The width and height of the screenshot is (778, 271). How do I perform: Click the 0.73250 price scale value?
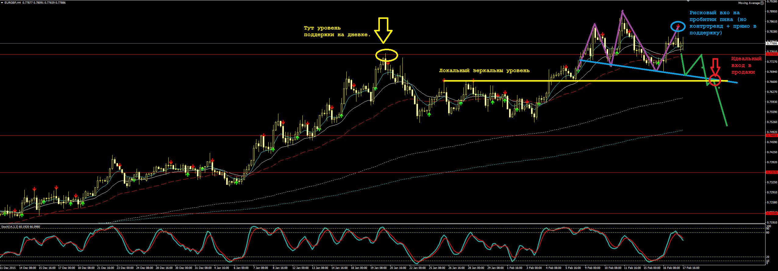(x=772, y=182)
